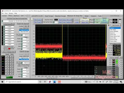
Task: Click the CH 1 yellow waveform icon
Action: pyautogui.click(x=114, y=60)
